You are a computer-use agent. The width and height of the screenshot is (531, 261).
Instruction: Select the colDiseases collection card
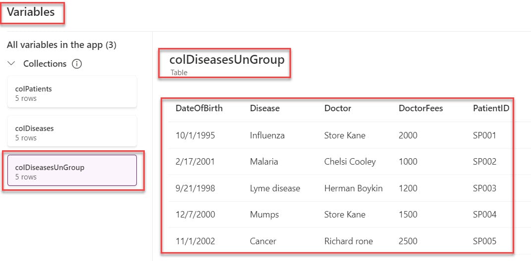pos(72,132)
